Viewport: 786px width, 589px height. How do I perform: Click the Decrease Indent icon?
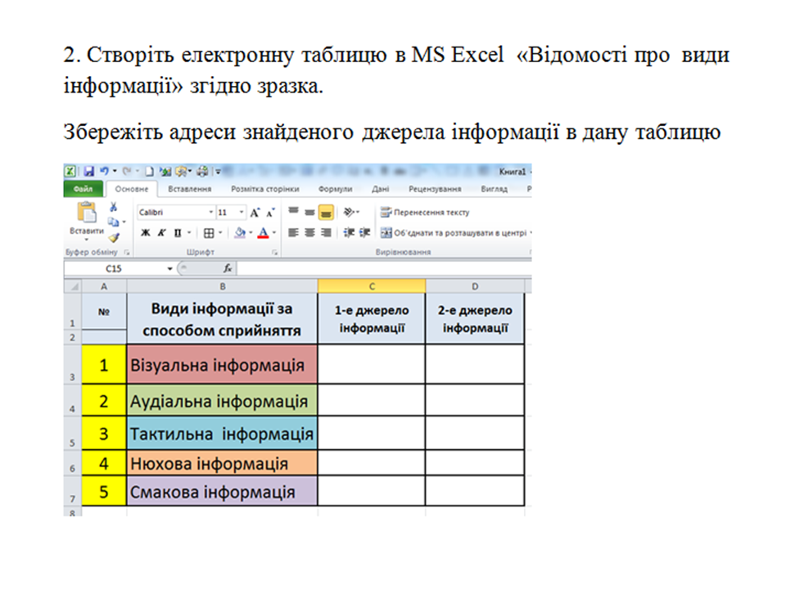pos(349,232)
